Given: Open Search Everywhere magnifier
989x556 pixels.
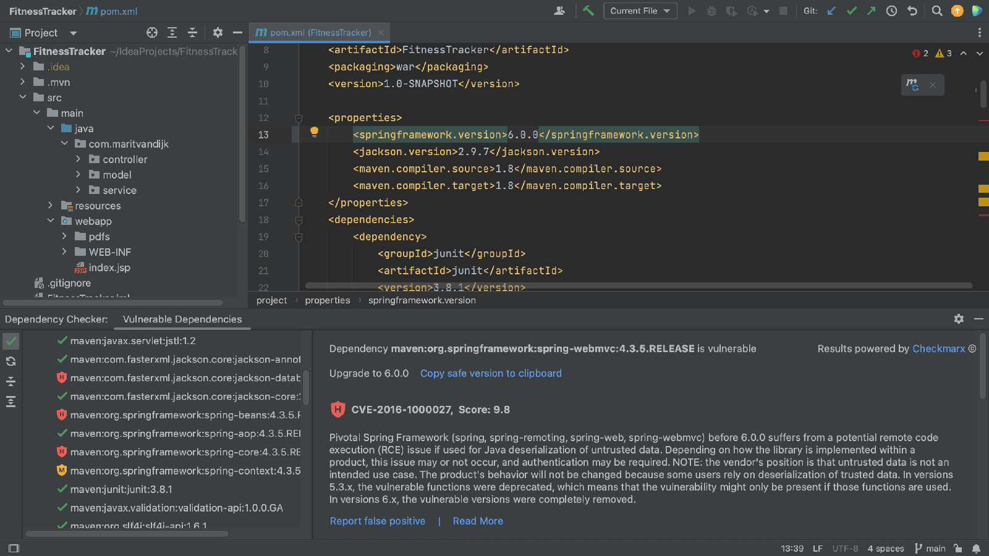Looking at the screenshot, I should [937, 11].
